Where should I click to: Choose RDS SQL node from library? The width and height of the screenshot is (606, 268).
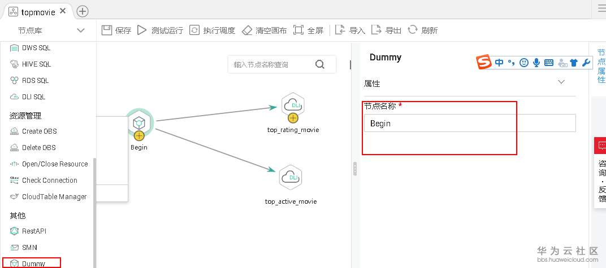pos(29,81)
